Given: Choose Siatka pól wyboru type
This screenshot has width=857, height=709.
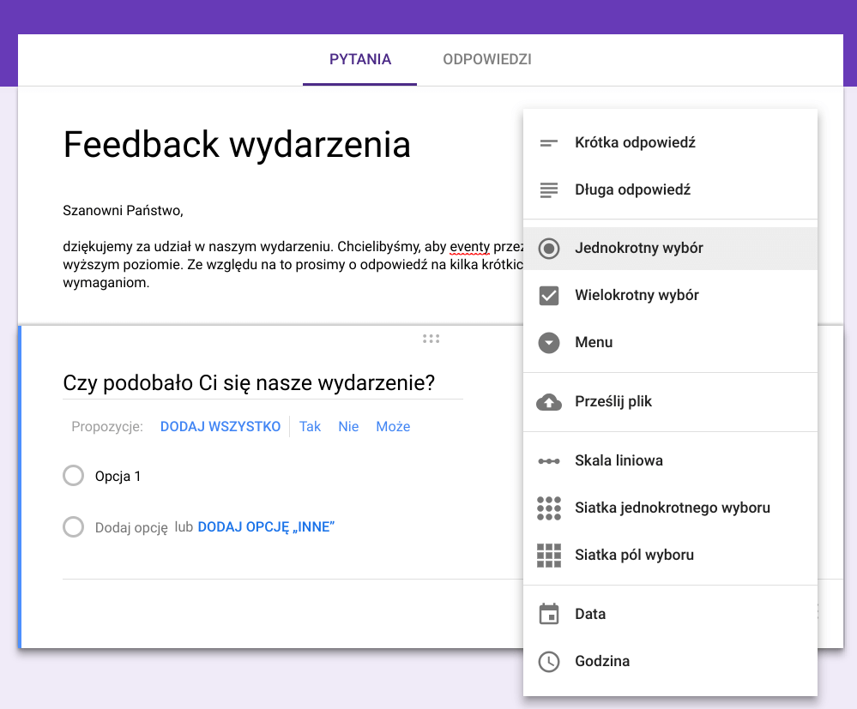Looking at the screenshot, I should (x=670, y=556).
